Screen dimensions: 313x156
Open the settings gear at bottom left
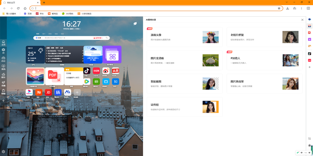[x=3, y=152]
